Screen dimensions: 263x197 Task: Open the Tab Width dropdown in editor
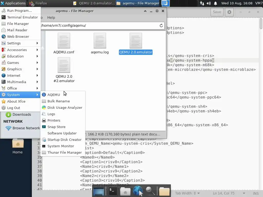(x=187, y=193)
